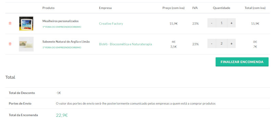Increase Sabonete Natural quantity with plus
The width and height of the screenshot is (274, 124).
(232, 44)
